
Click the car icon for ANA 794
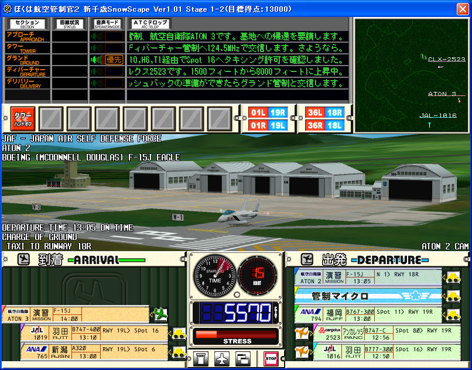coord(453,315)
